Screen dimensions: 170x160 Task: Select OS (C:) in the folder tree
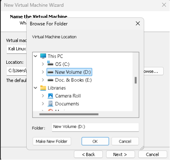tap(62, 64)
